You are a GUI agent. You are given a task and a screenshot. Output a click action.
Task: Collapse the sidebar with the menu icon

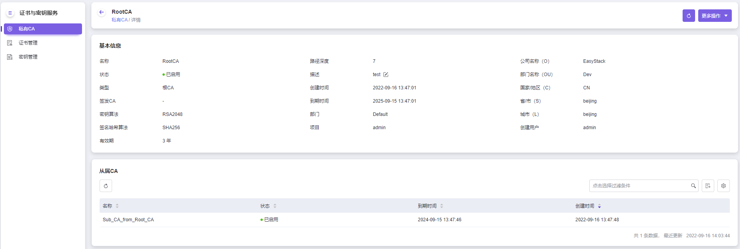click(10, 13)
